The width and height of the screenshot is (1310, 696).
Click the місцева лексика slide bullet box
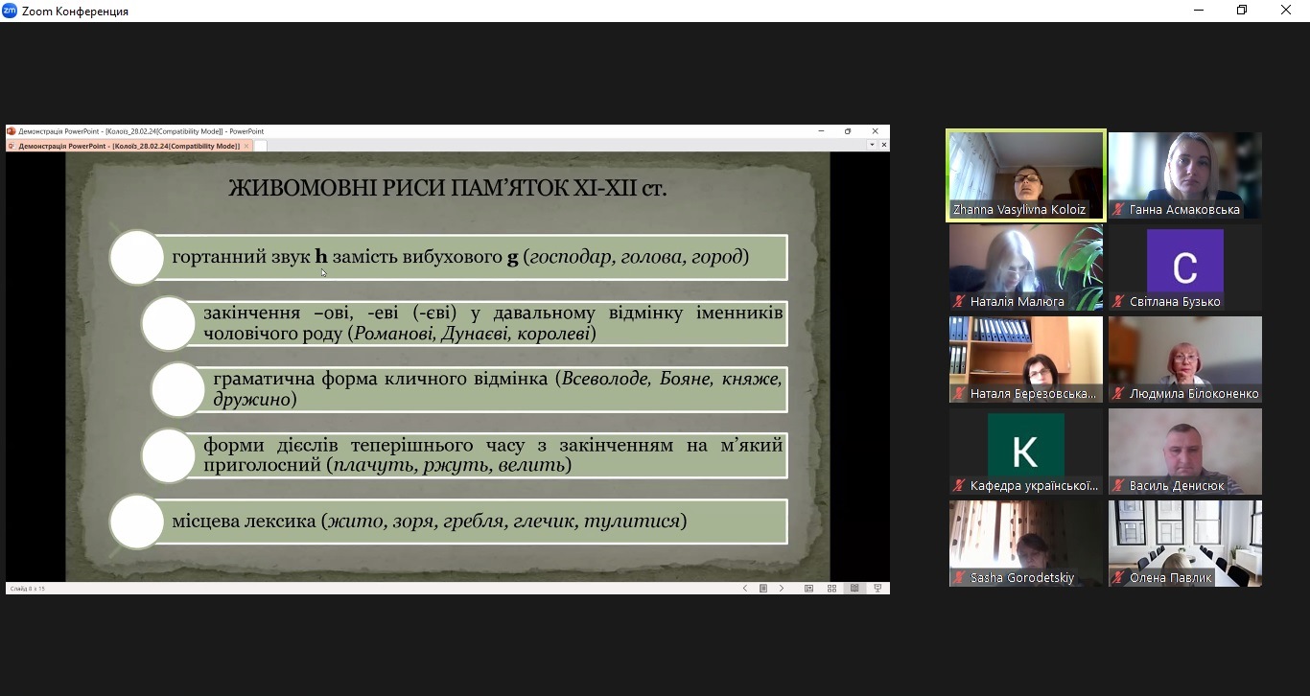pyautogui.click(x=468, y=522)
